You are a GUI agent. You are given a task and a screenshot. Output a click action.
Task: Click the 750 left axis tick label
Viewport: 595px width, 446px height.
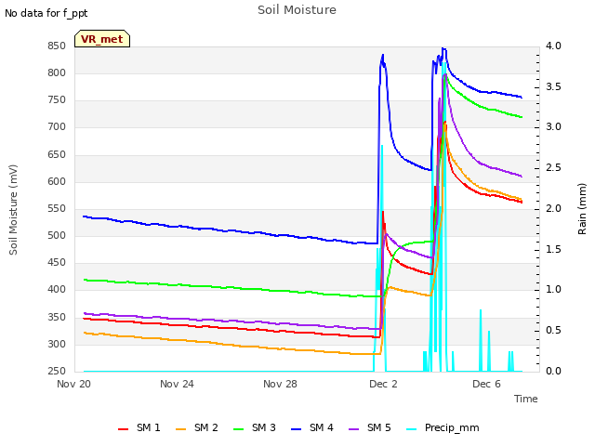click(x=57, y=100)
